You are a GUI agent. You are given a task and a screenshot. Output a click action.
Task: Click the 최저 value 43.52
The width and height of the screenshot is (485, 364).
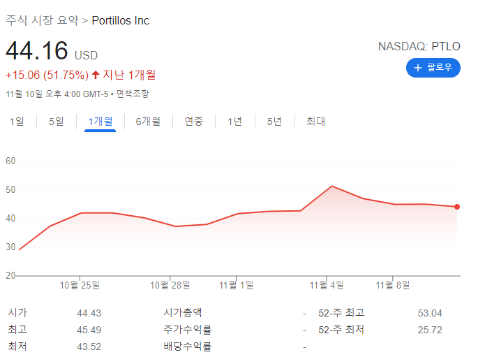89,347
